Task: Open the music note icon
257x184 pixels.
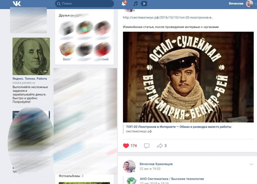Action: [135, 4]
